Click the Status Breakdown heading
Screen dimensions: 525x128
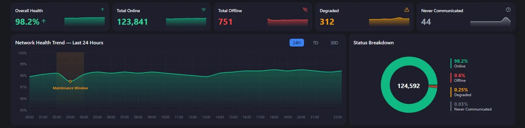coord(373,43)
